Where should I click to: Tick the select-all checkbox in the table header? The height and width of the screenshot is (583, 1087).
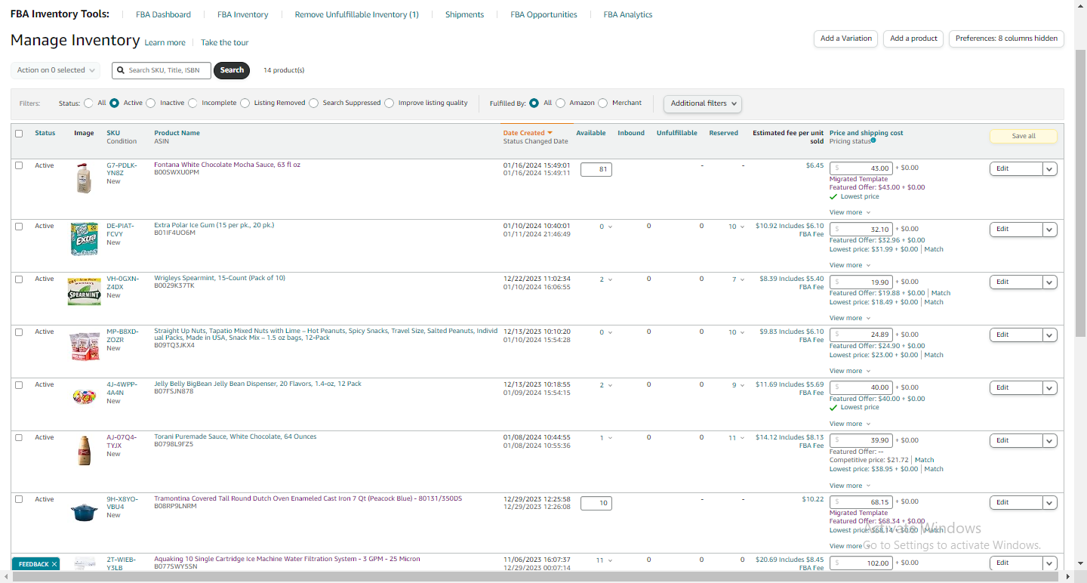(19, 134)
